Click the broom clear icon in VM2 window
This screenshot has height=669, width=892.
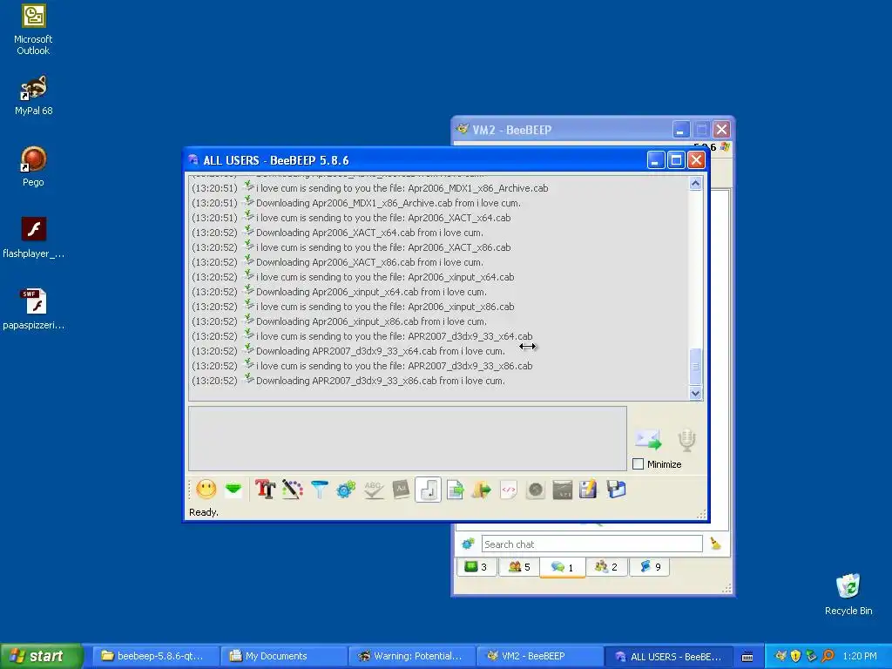click(716, 544)
